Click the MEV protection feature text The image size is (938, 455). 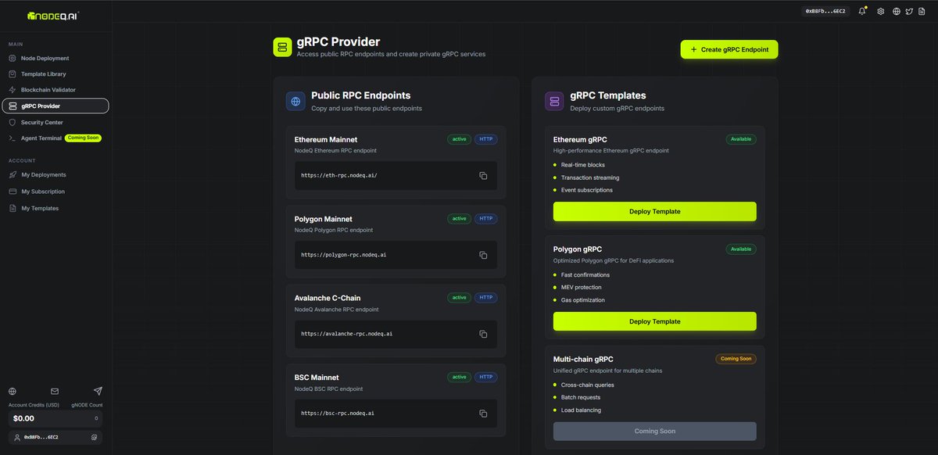pos(582,288)
